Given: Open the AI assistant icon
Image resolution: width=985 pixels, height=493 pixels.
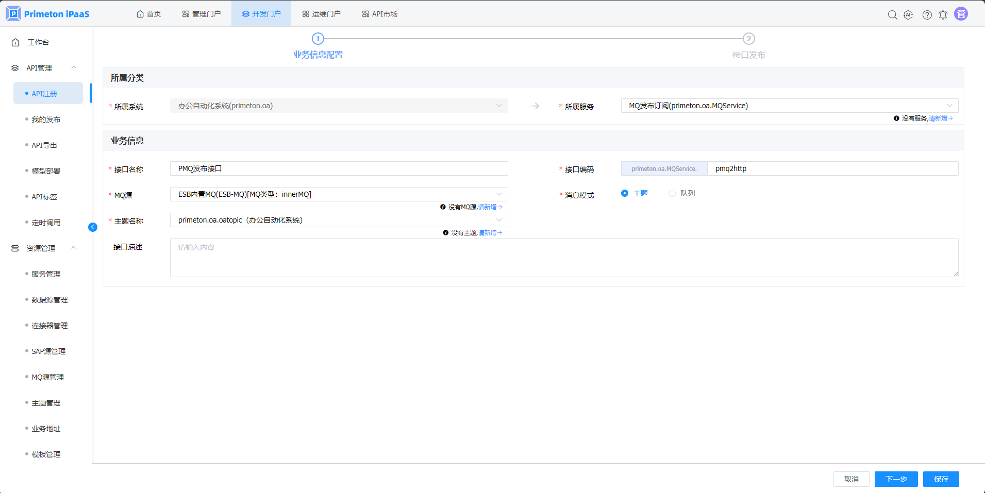Looking at the screenshot, I should [x=908, y=15].
